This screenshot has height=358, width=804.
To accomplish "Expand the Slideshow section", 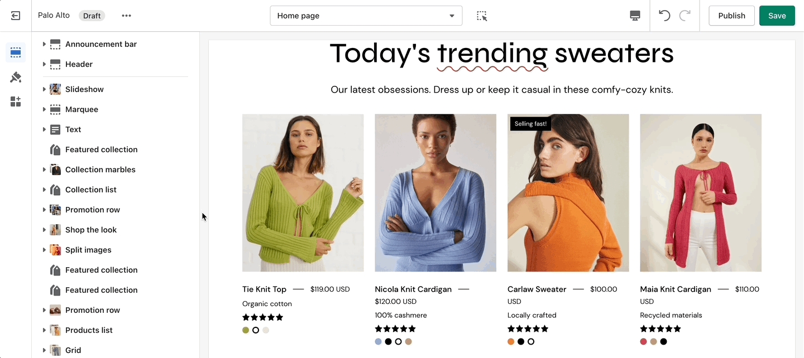I will (44, 89).
